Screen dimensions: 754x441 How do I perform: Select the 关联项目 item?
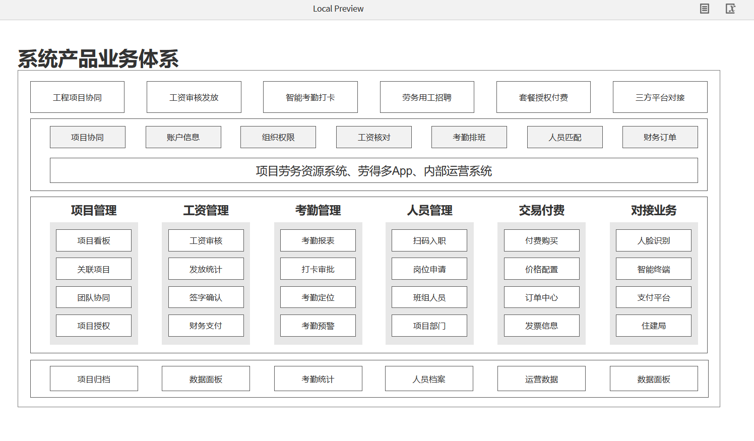(x=94, y=269)
